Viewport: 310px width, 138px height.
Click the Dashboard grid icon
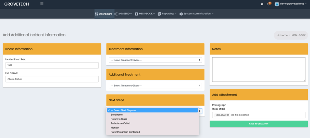[x=96, y=14]
